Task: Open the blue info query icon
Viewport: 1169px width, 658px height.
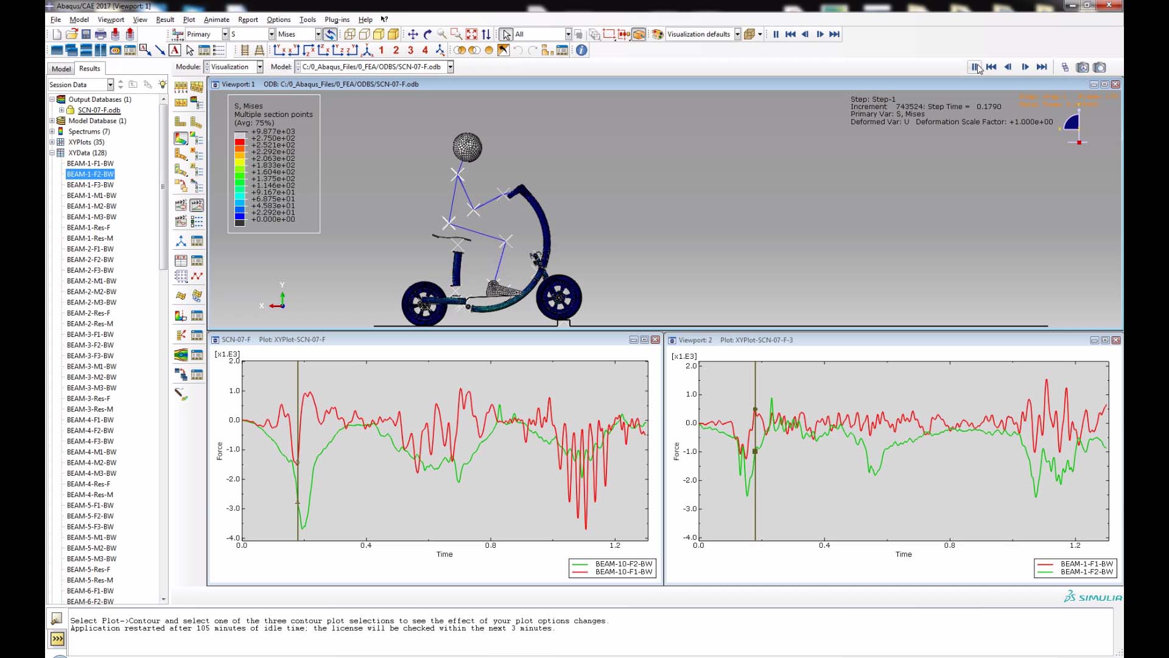Action: point(581,51)
